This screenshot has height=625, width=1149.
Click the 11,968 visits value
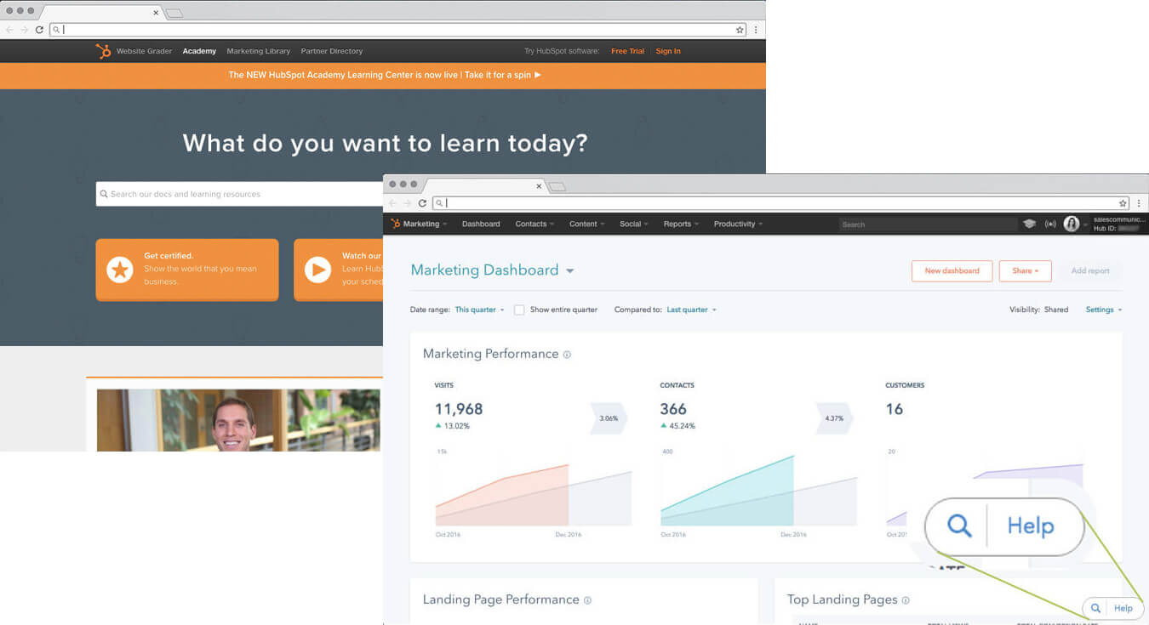pyautogui.click(x=459, y=409)
